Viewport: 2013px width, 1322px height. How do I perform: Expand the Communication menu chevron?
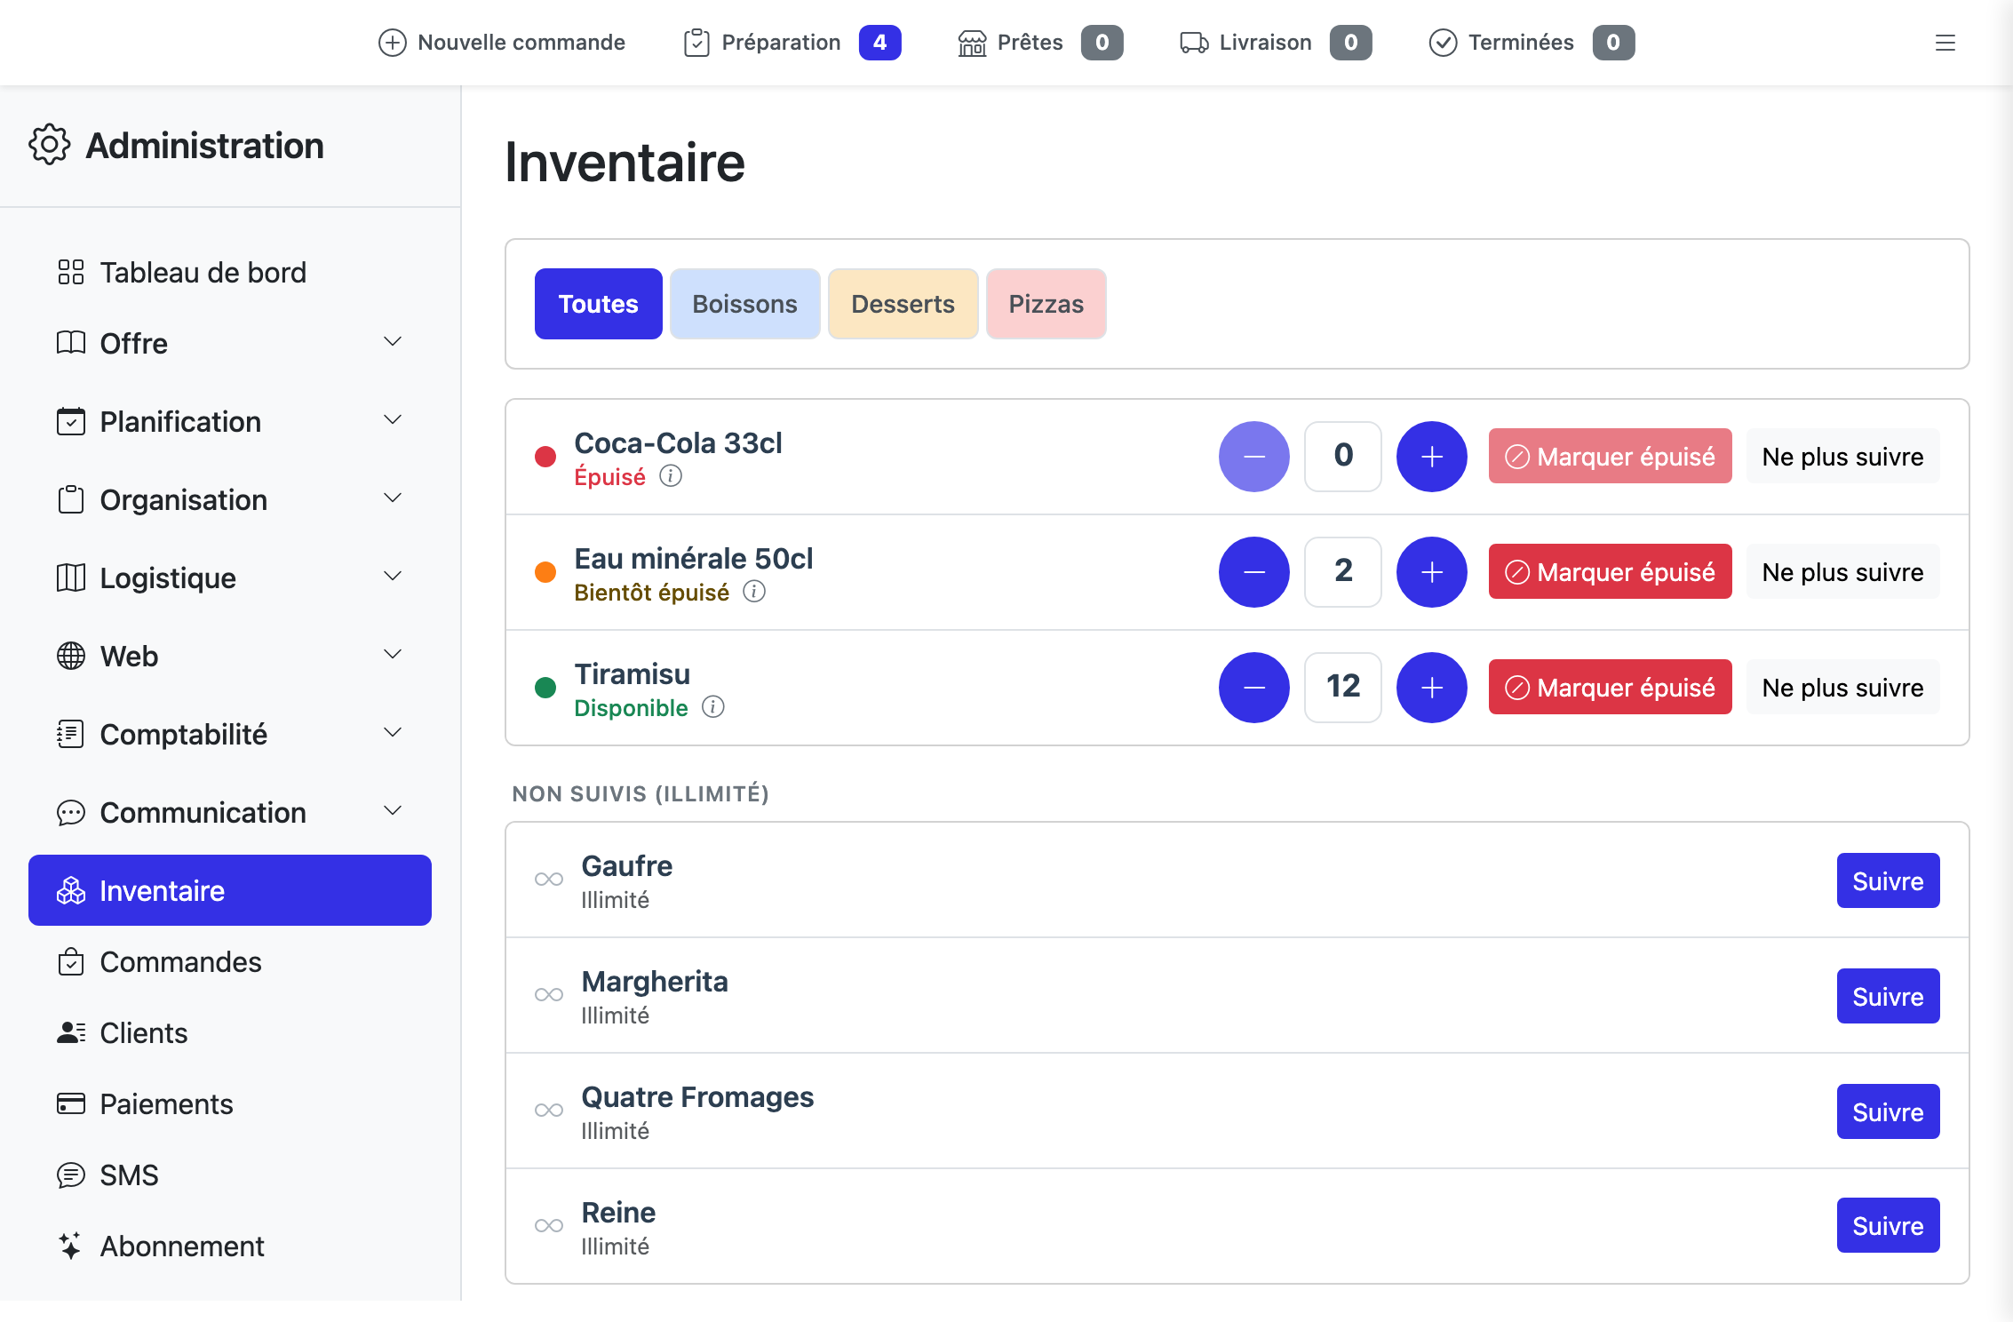(x=393, y=811)
